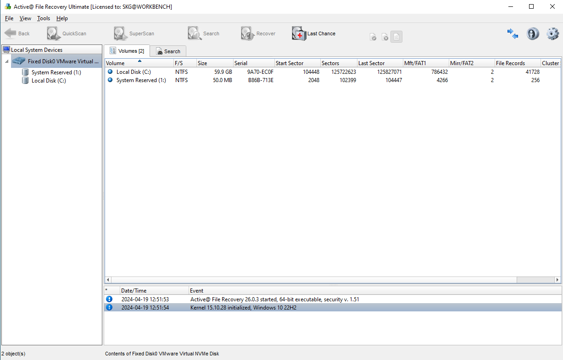The width and height of the screenshot is (563, 360).
Task: Click the horizontal scrollbar left arrow
Action: [x=108, y=280]
